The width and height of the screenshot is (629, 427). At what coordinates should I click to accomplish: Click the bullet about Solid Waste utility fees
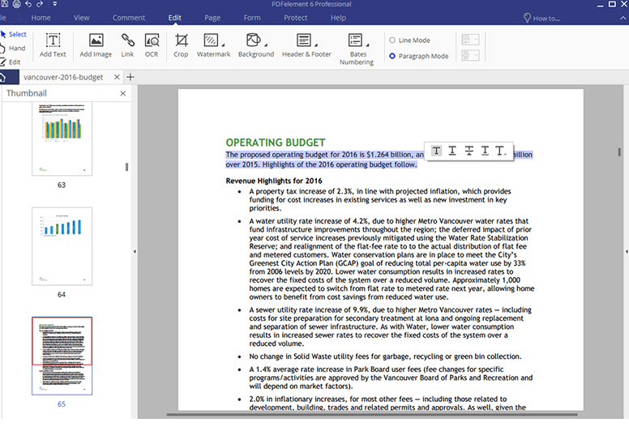pyautogui.click(x=385, y=357)
